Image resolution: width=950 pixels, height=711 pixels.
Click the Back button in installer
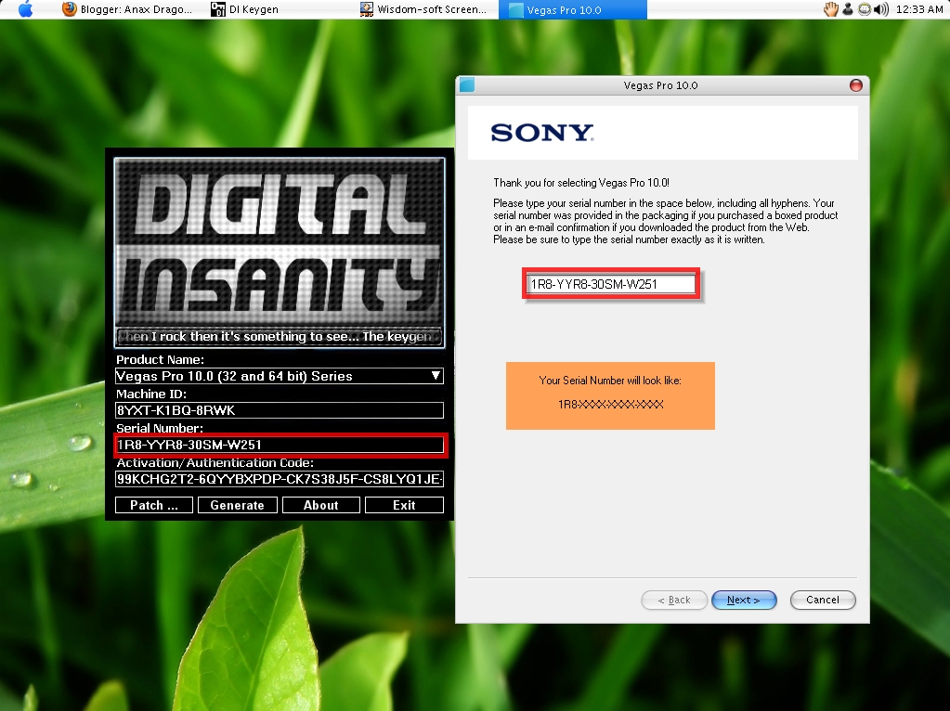(674, 600)
